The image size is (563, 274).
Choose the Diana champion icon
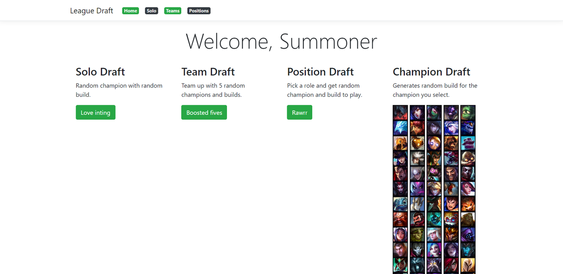(x=417, y=173)
